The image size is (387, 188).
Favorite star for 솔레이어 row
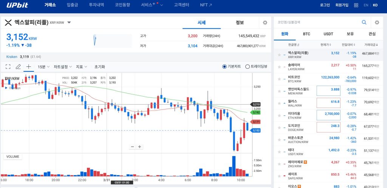click(279, 67)
